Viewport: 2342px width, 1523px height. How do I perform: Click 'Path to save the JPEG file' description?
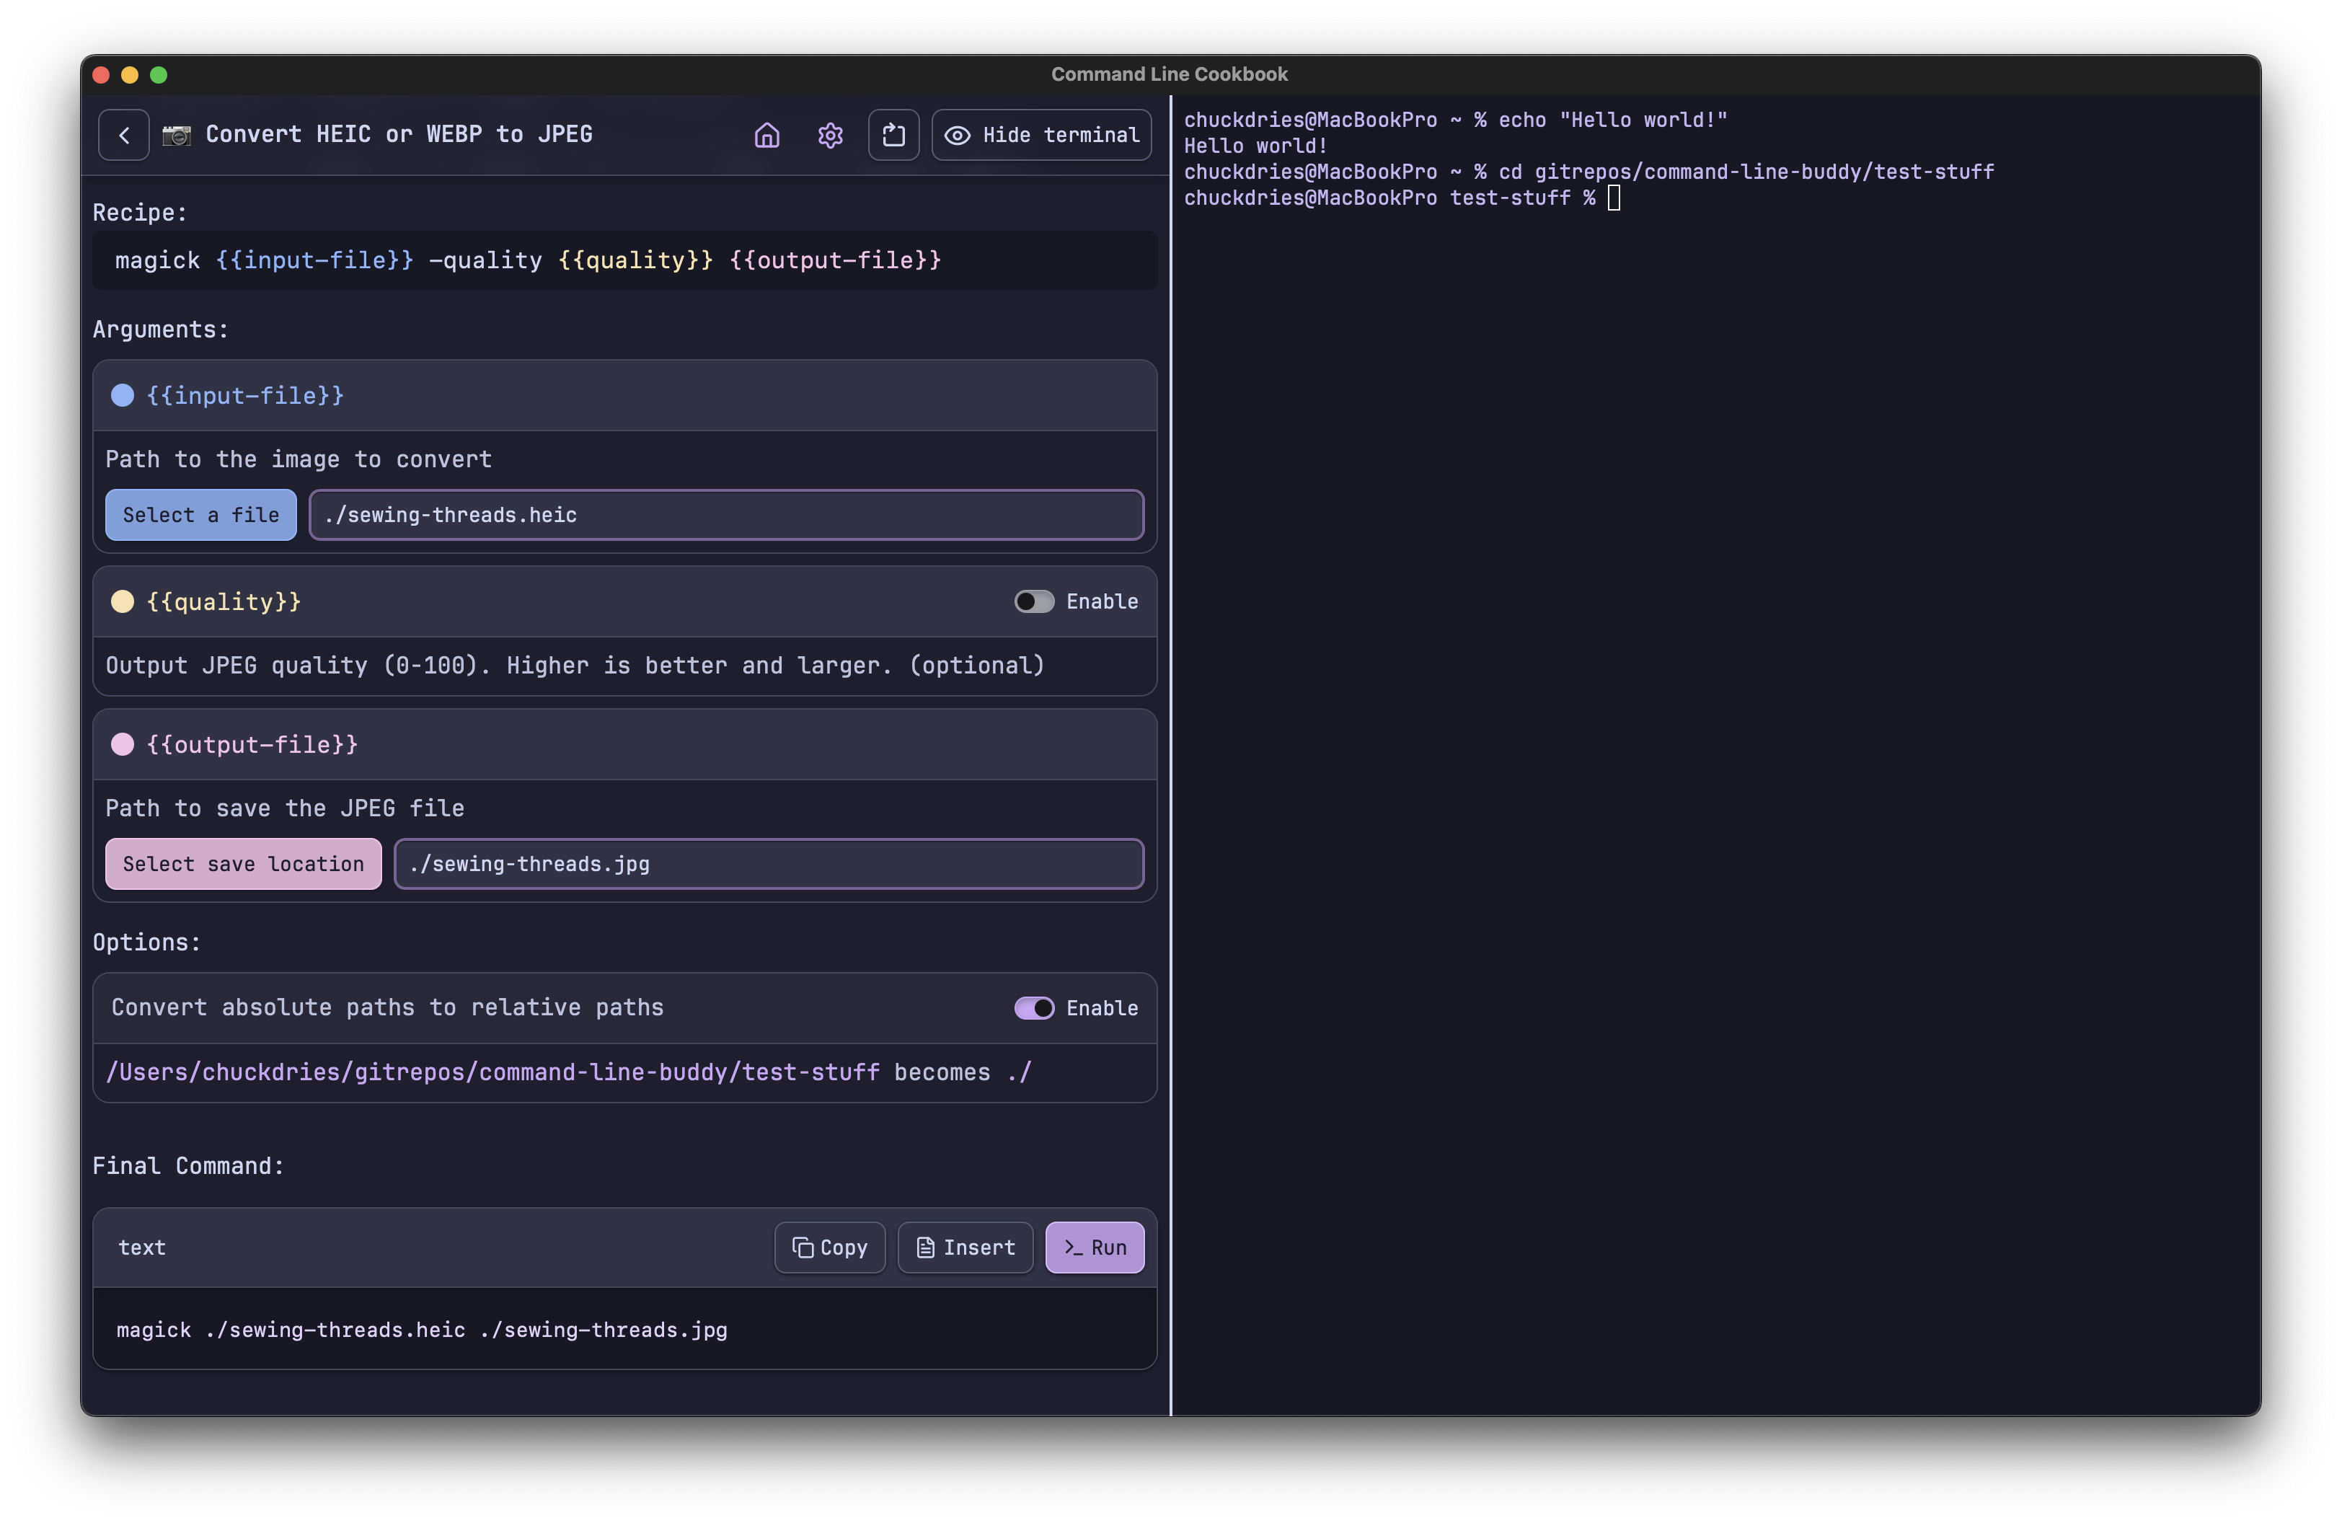(x=284, y=808)
